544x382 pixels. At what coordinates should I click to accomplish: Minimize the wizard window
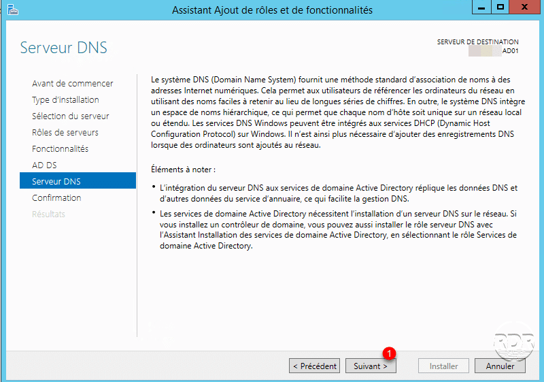tap(481, 7)
